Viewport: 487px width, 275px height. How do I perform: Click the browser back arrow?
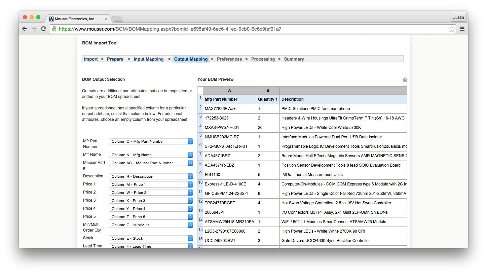click(x=25, y=29)
